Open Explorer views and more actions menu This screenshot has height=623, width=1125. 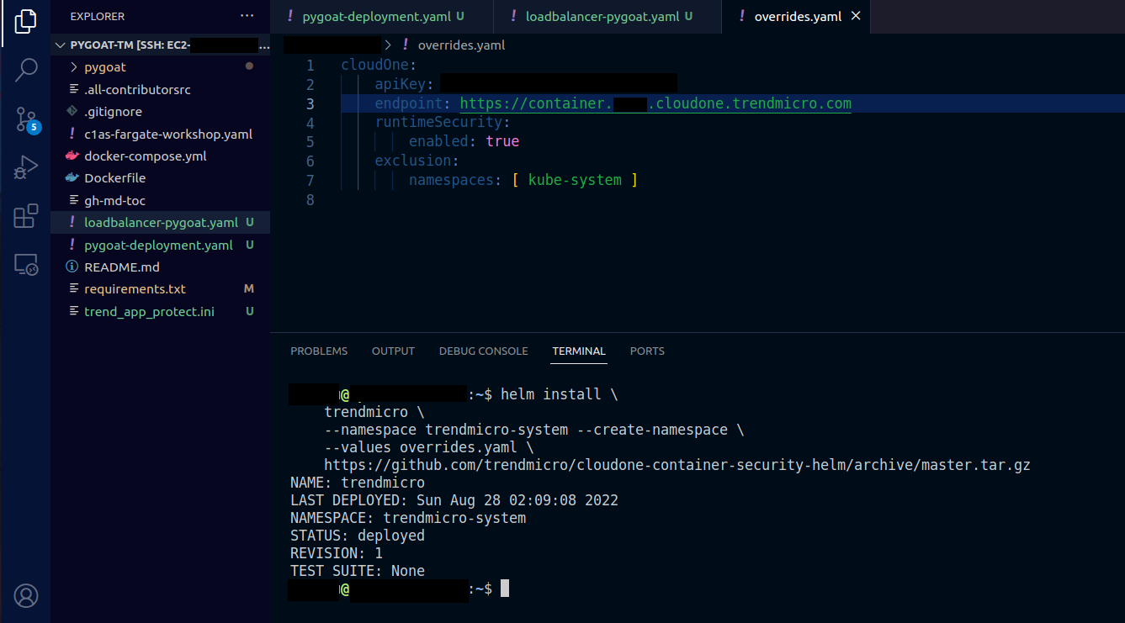[x=247, y=16]
